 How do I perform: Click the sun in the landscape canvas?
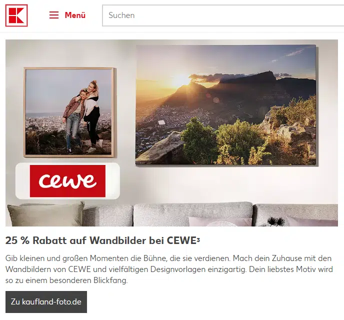pos(180,80)
